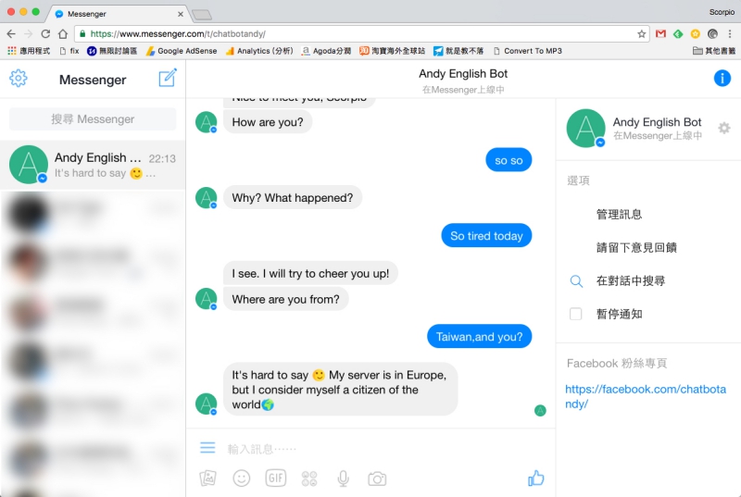Image resolution: width=741 pixels, height=497 pixels.
Task: Open Andy English Bot options gear
Action: pos(723,128)
